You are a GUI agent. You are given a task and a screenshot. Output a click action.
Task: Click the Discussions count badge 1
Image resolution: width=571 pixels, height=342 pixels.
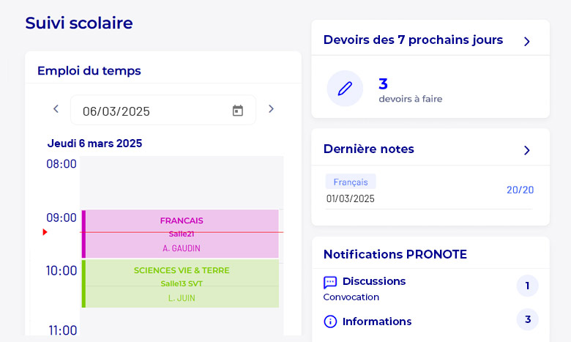point(527,286)
